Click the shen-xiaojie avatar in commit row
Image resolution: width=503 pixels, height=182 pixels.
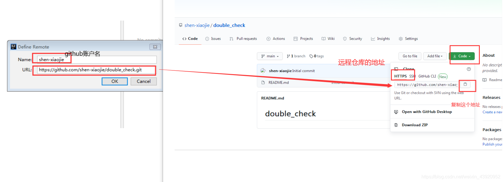tap(263, 71)
